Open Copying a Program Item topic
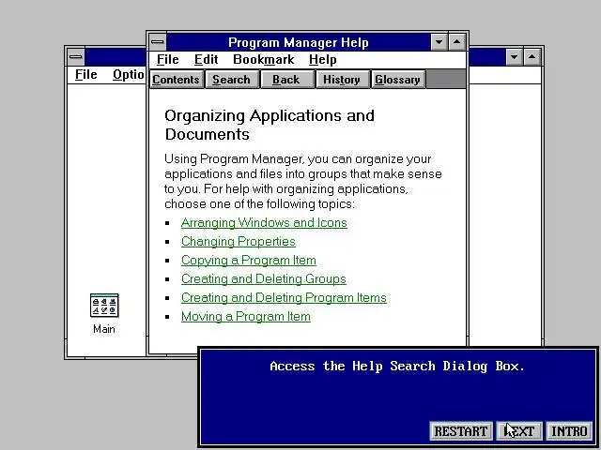Viewport: 601px width, 450px height. coord(248,261)
